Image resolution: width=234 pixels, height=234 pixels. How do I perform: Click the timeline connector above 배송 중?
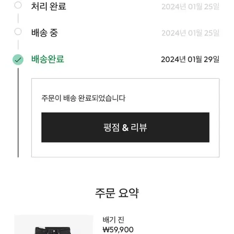(18, 19)
